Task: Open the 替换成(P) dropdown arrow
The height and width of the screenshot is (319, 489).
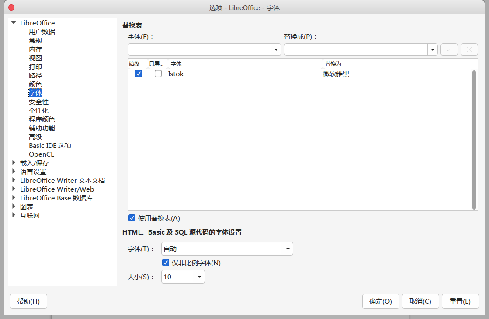Action: [x=433, y=49]
